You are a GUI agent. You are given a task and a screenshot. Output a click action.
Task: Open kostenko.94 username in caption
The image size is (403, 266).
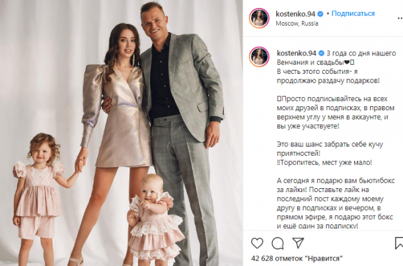[x=297, y=53]
